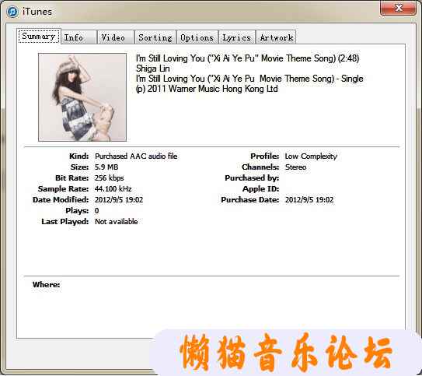Click the 'Last Played:' label
Screen dimensions: 422x376
pyautogui.click(x=65, y=222)
